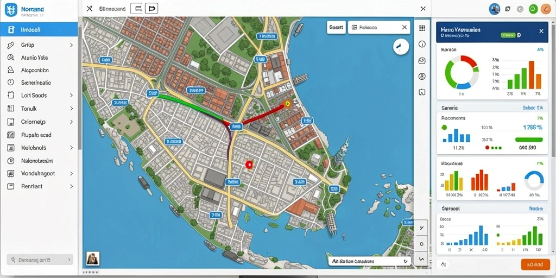Viewport: 556px width, 278px height.
Task: Toggle the green status pill in blue header
Action: 508,35
